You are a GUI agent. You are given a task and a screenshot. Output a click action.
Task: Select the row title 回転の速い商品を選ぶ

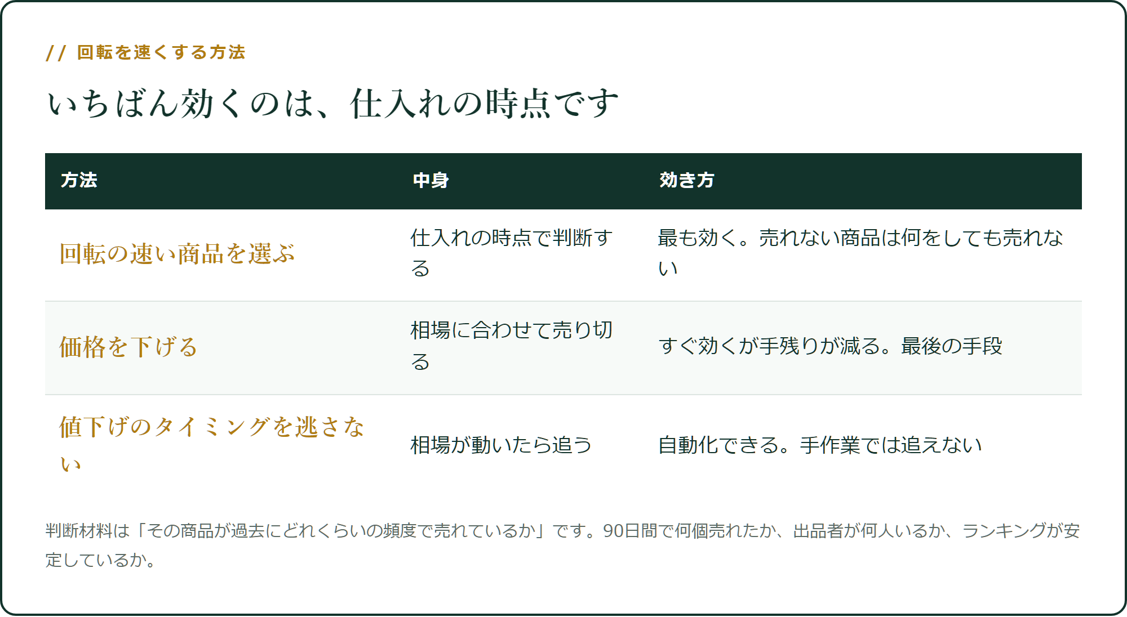[x=178, y=254]
